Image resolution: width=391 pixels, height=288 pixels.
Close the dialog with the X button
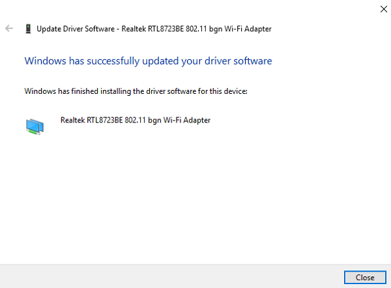tap(384, 9)
